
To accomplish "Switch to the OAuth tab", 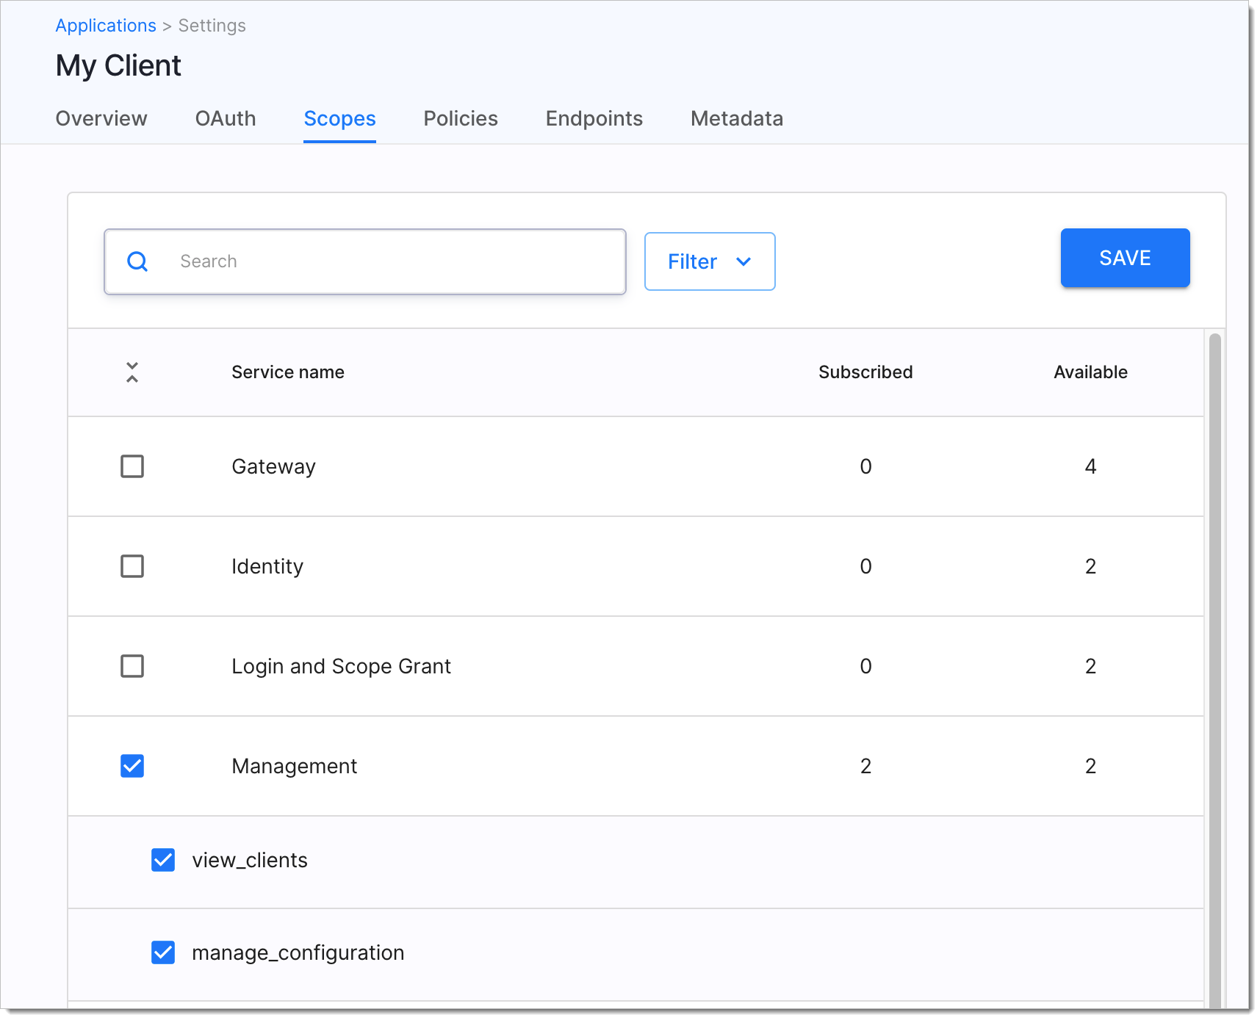I will coord(226,118).
